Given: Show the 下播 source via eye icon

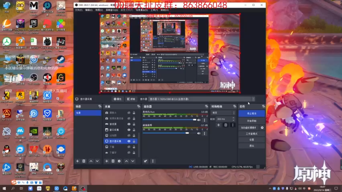Looking at the screenshot, I should 129,147.
